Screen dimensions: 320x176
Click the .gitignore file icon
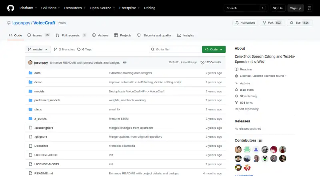(x=30, y=136)
